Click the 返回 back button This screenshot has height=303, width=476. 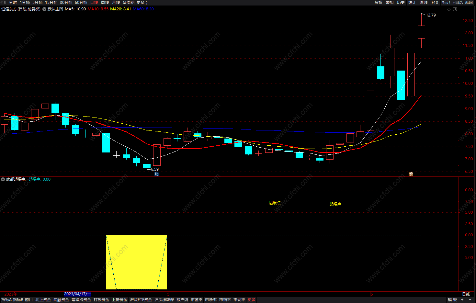pyautogui.click(x=469, y=3)
